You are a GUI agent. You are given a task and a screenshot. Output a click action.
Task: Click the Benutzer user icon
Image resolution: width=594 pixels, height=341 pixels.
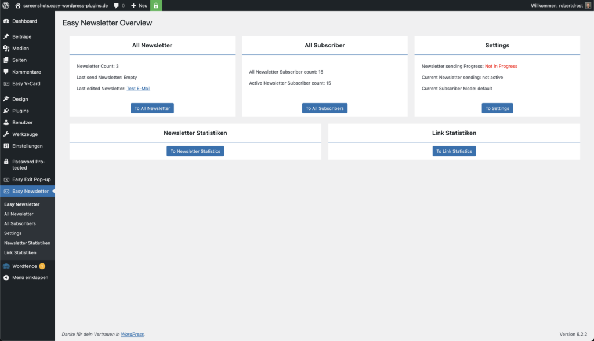pos(6,123)
